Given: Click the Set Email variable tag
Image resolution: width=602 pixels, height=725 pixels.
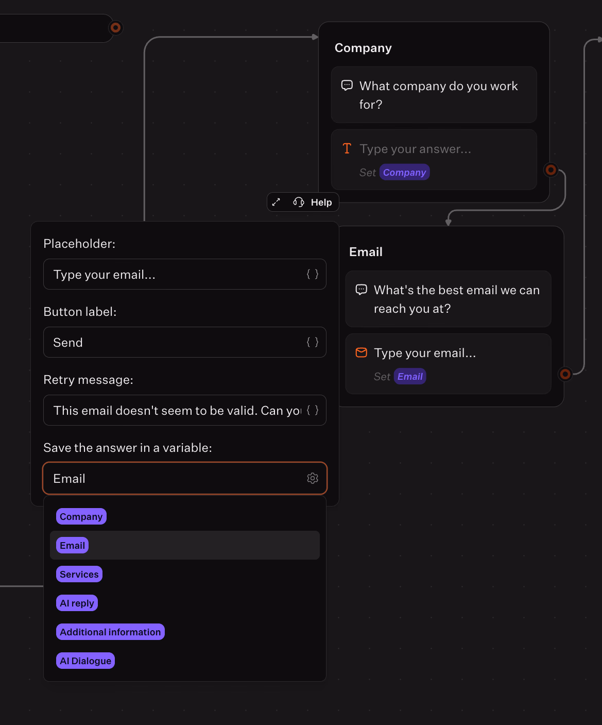Looking at the screenshot, I should tap(410, 376).
